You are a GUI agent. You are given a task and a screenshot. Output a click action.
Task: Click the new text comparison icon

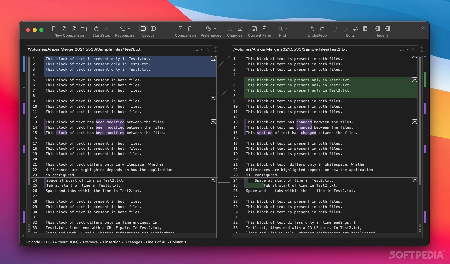coord(54,29)
